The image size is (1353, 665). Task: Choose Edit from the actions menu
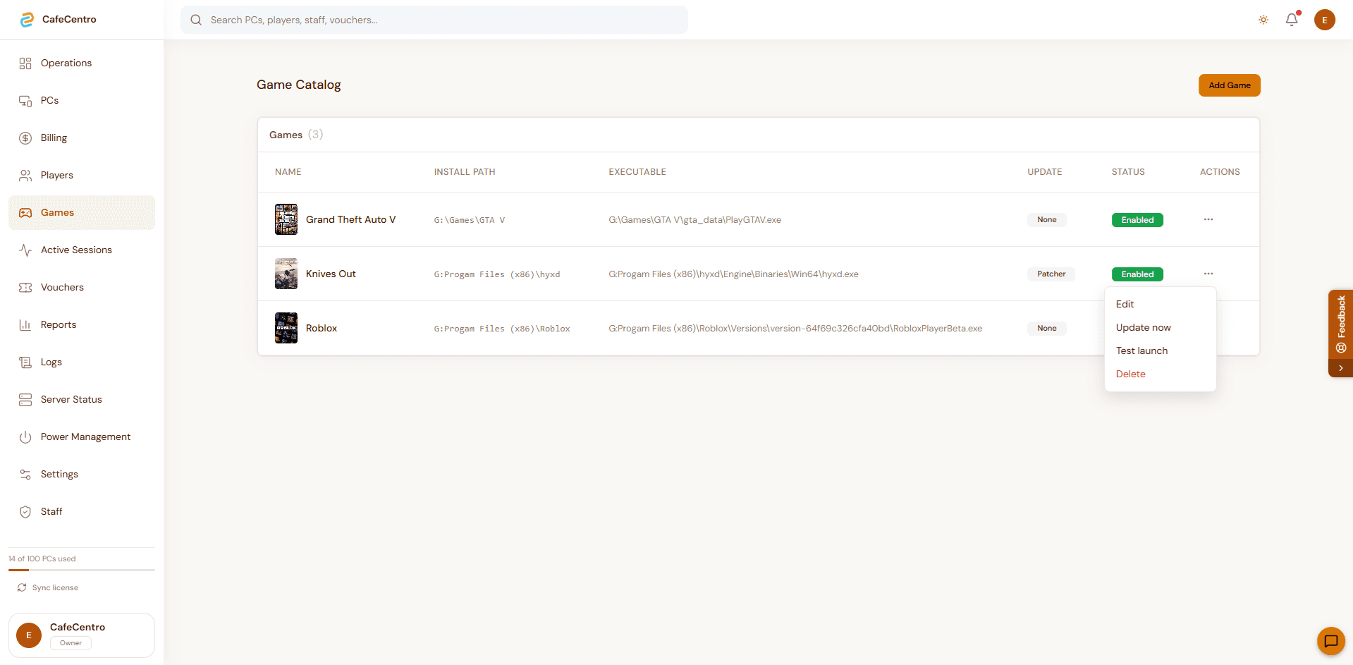(x=1161, y=304)
